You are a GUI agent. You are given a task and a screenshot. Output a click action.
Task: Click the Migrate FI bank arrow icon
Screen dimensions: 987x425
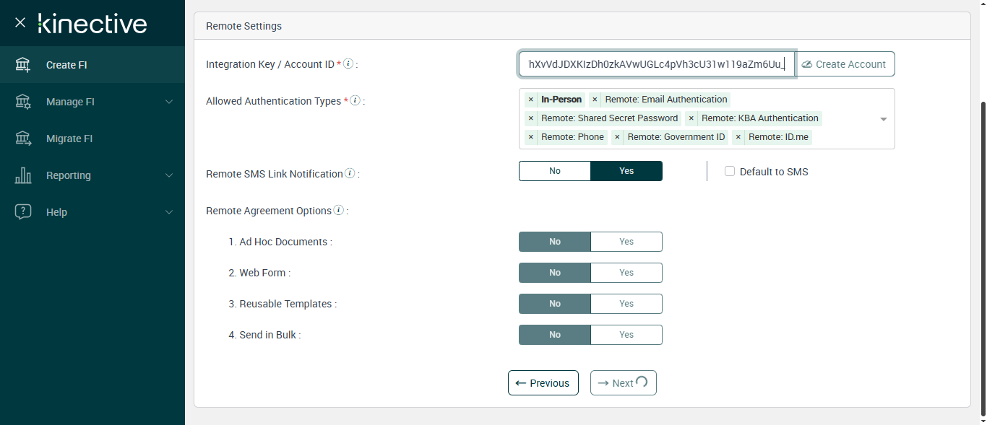click(x=23, y=139)
